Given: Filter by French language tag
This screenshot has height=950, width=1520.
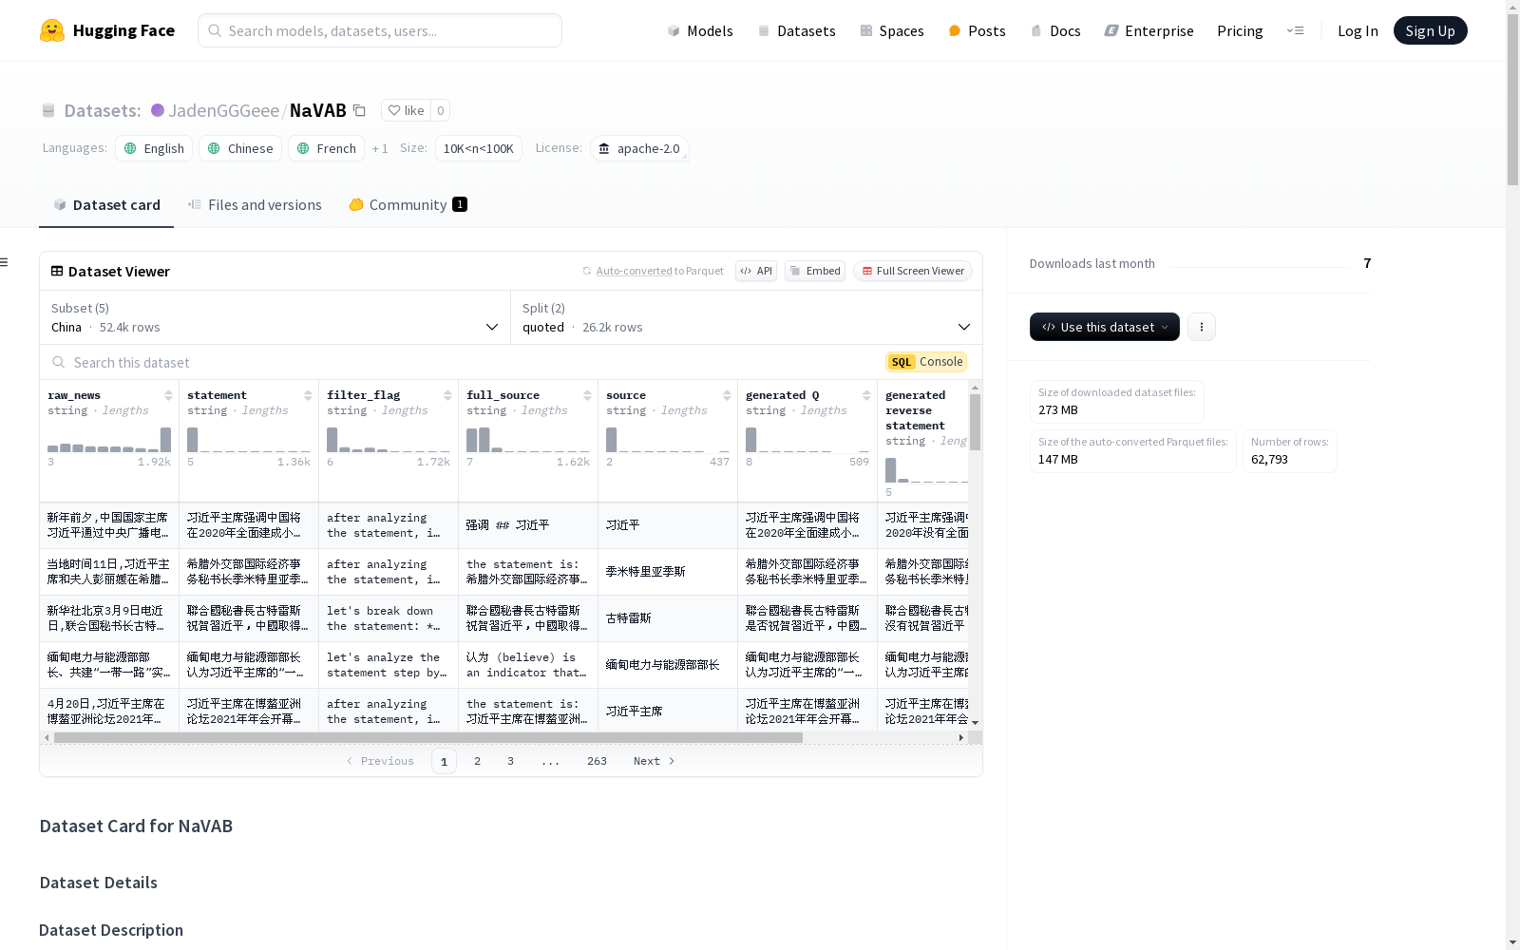Looking at the screenshot, I should point(326,148).
